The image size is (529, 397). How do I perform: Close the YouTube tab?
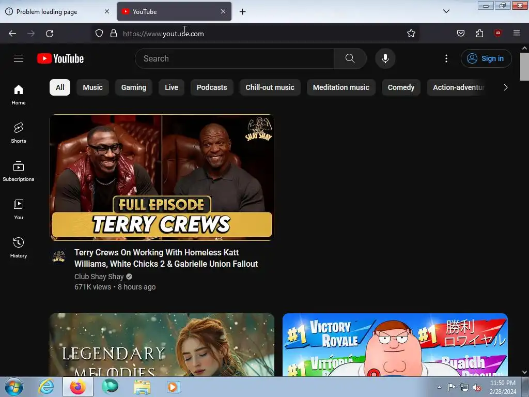point(223,11)
